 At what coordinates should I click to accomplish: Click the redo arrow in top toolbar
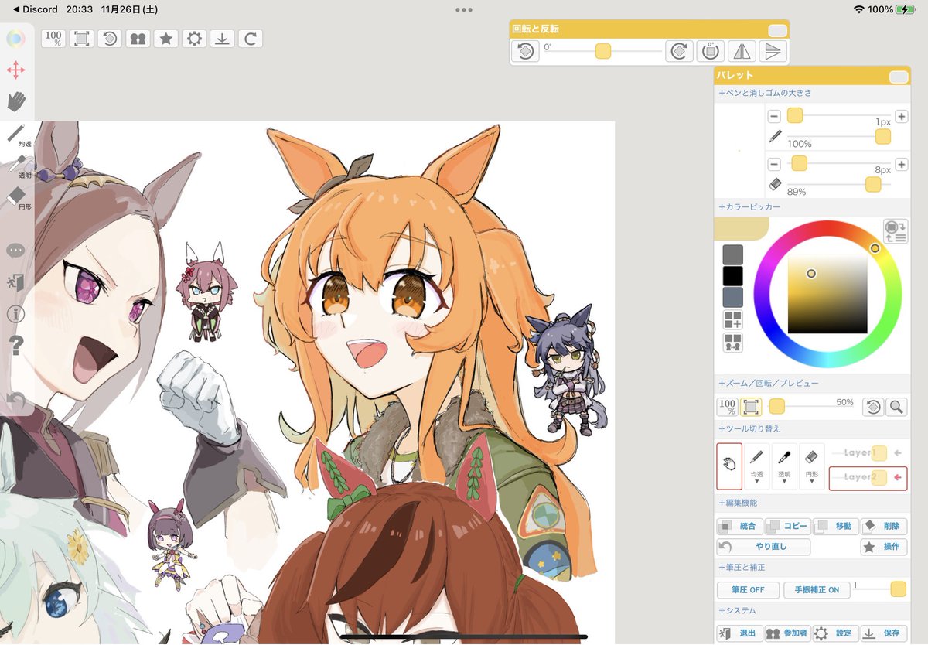(250, 39)
